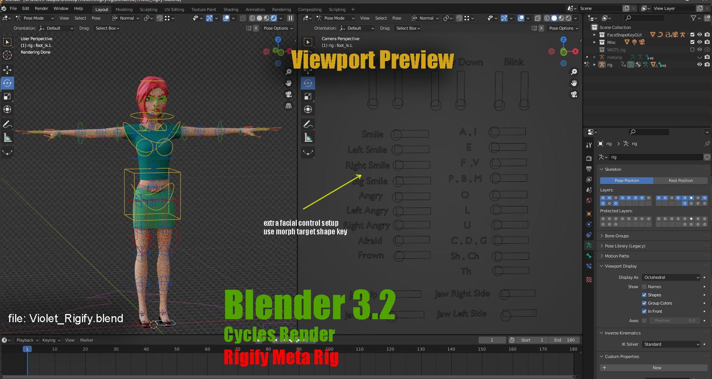
Task: Open Pose Options dropdown in left viewport
Action: pyautogui.click(x=278, y=28)
